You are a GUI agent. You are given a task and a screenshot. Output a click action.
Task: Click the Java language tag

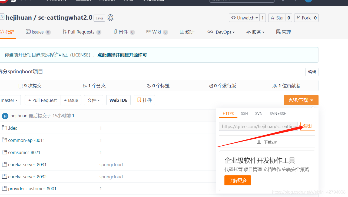(x=99, y=18)
